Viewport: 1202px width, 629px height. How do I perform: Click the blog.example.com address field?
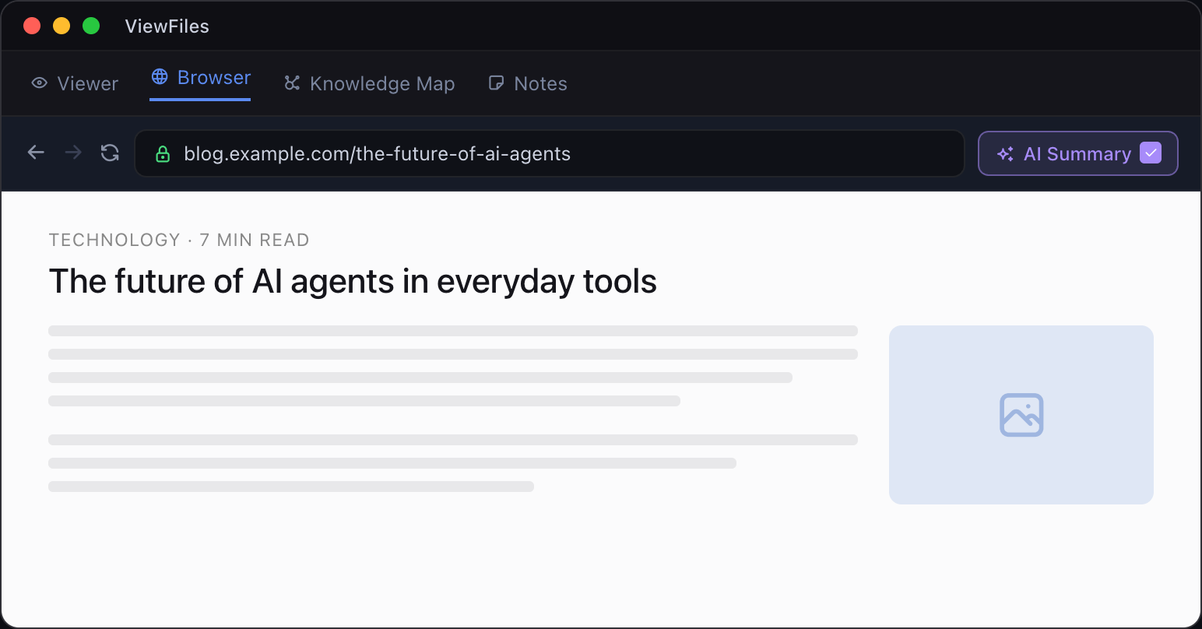(550, 153)
